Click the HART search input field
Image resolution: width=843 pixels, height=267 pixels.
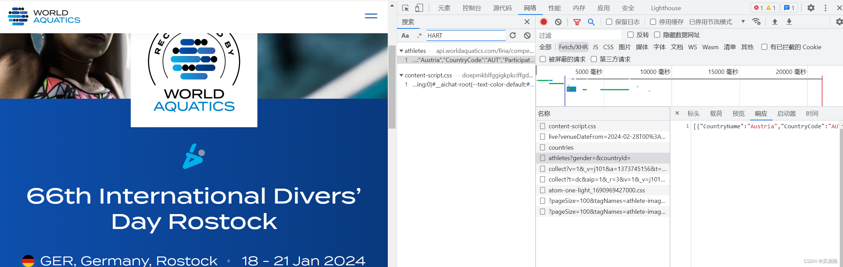click(466, 36)
